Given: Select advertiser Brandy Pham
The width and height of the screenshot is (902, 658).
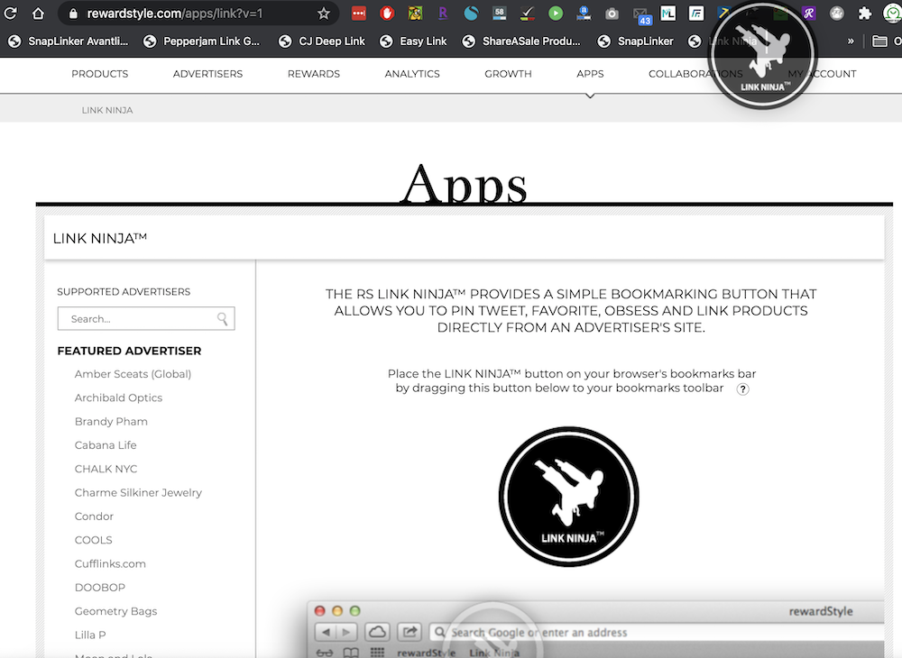Looking at the screenshot, I should click(111, 421).
